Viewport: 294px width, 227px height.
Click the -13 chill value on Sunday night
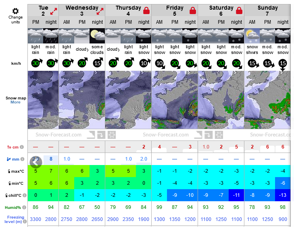(x=283, y=195)
